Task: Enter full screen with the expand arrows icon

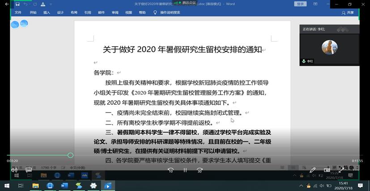Action: (341, 170)
